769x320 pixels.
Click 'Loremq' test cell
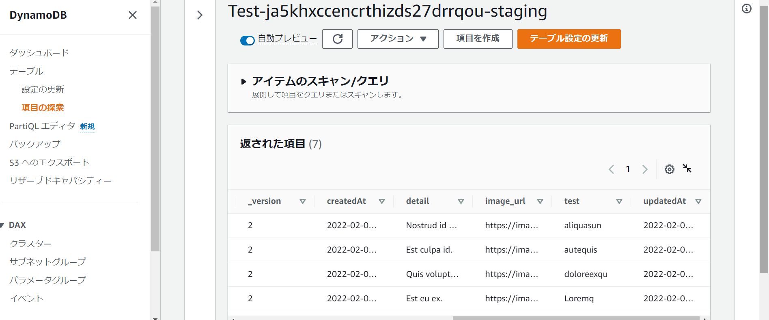point(579,298)
